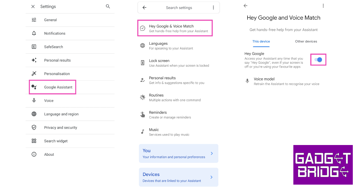Open Hey Google & Voice Match option
The height and width of the screenshot is (187, 357).
click(x=175, y=28)
